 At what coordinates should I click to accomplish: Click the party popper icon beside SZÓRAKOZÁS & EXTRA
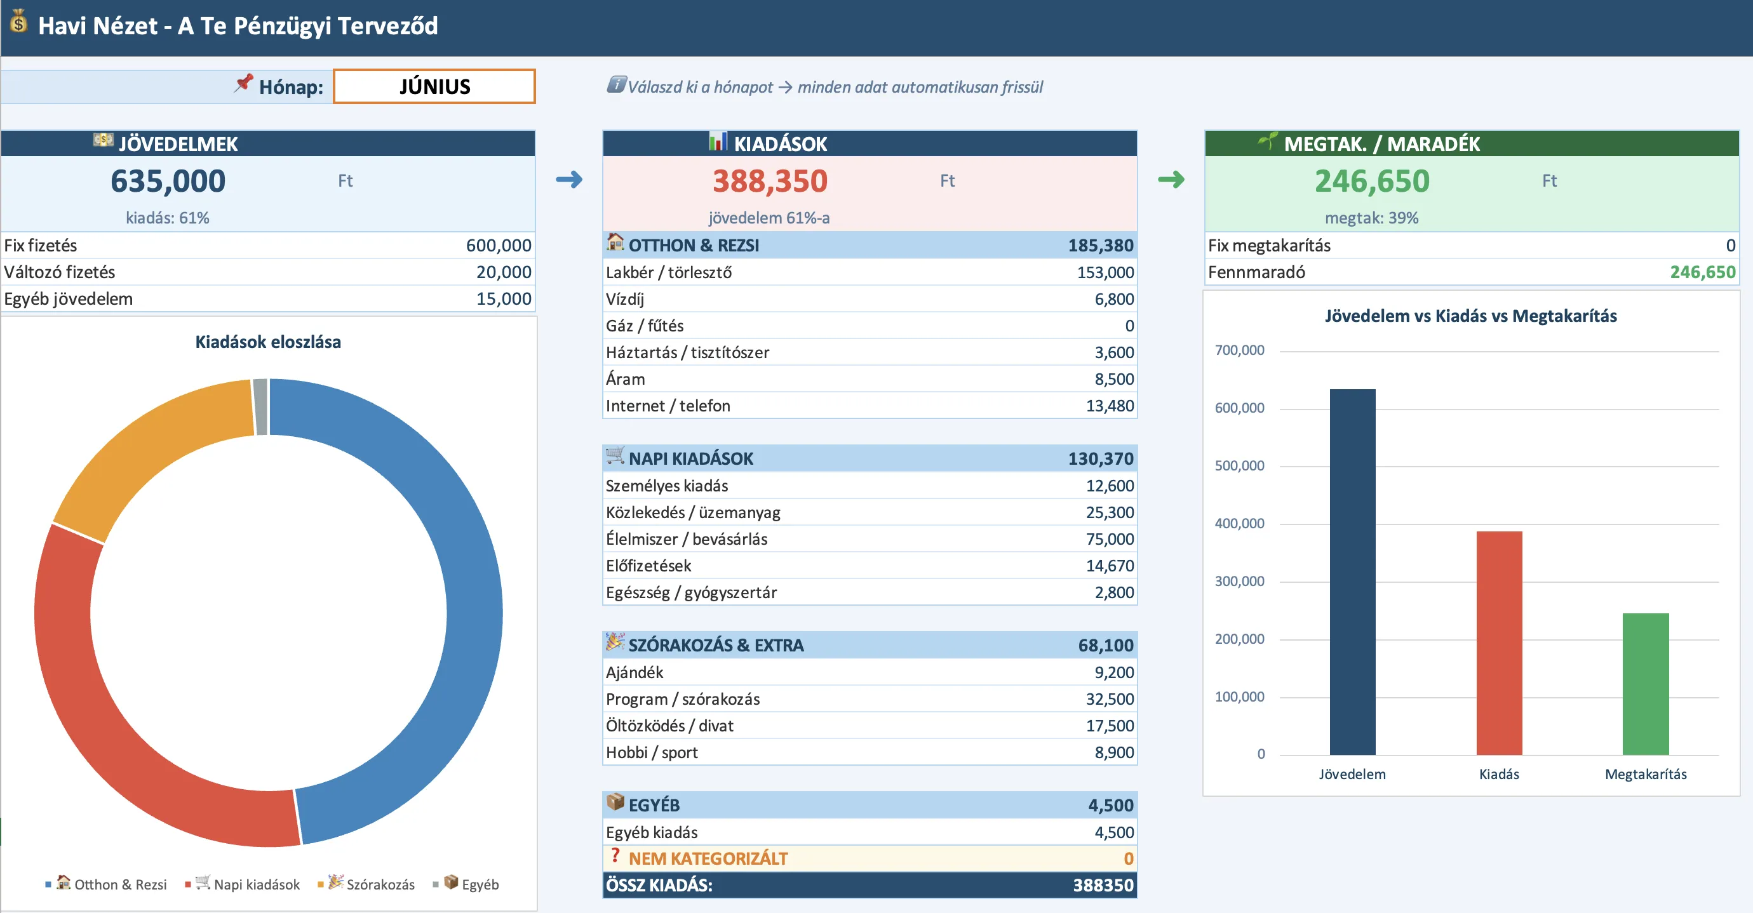pyautogui.click(x=615, y=643)
